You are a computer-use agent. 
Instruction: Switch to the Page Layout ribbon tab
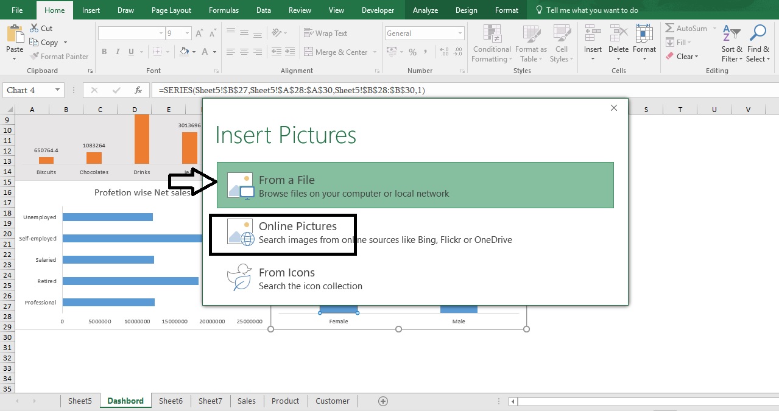click(171, 10)
